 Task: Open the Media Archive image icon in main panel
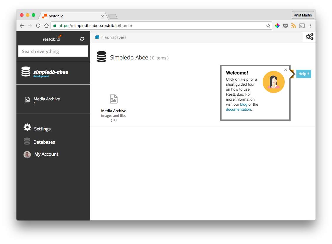pos(114,99)
